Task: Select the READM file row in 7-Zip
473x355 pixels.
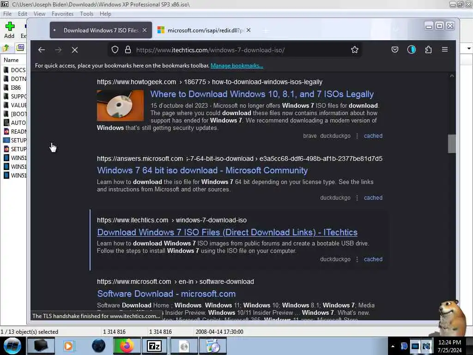Action: 14,131
